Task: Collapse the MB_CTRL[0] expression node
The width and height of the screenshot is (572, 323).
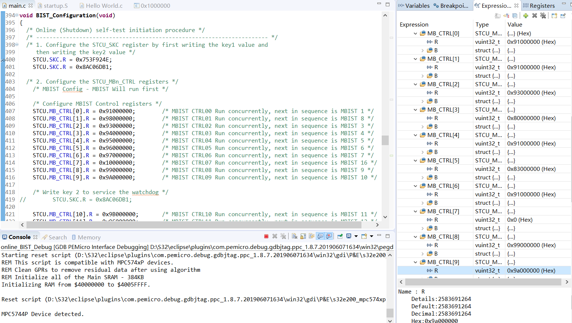Action: point(415,34)
